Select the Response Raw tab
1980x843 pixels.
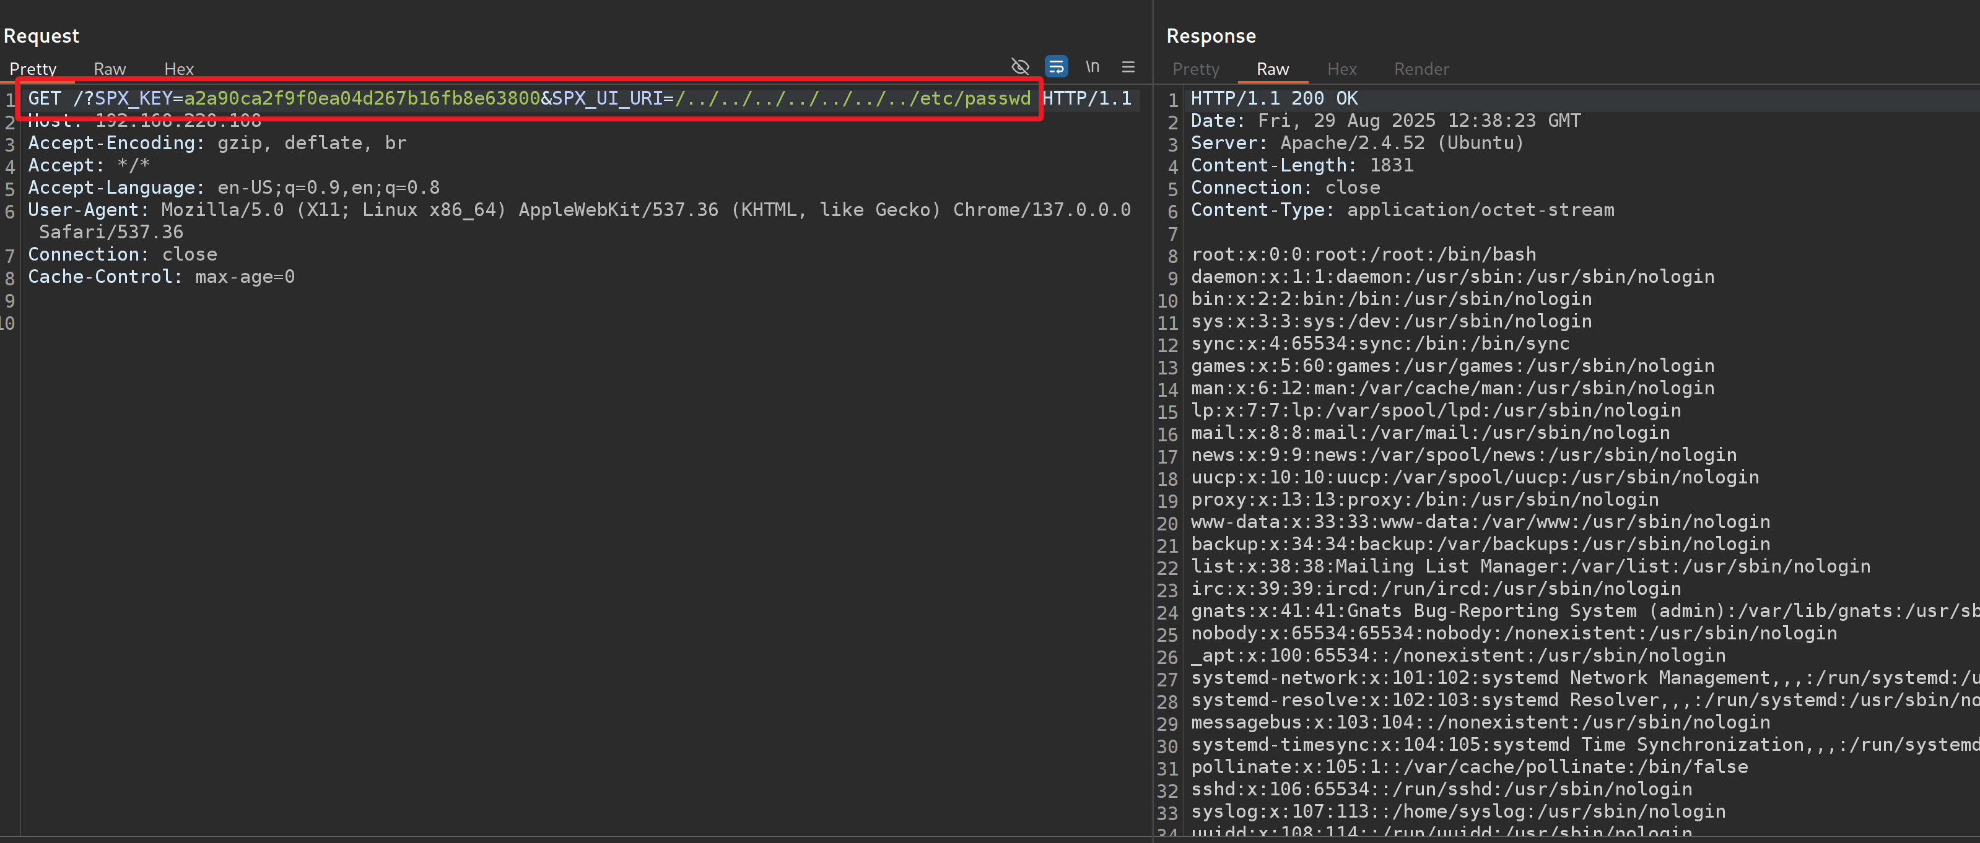(1272, 69)
